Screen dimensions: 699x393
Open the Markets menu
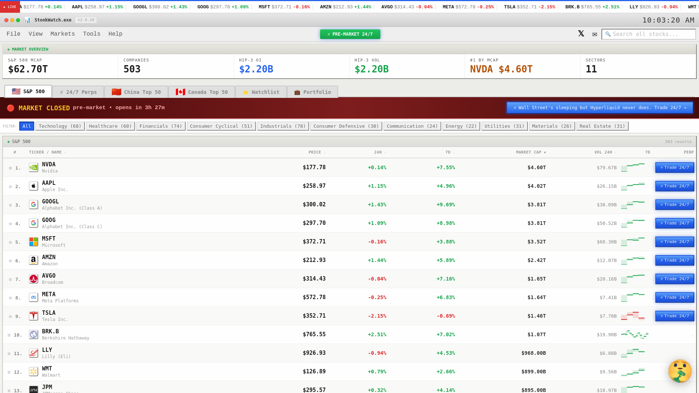pos(63,34)
